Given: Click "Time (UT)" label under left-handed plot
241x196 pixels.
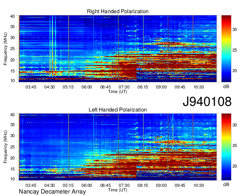Looking at the screenshot, I should (118, 190).
